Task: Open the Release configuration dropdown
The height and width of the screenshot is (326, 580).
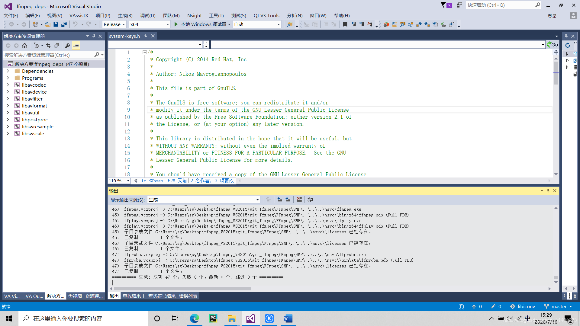Action: [x=114, y=24]
